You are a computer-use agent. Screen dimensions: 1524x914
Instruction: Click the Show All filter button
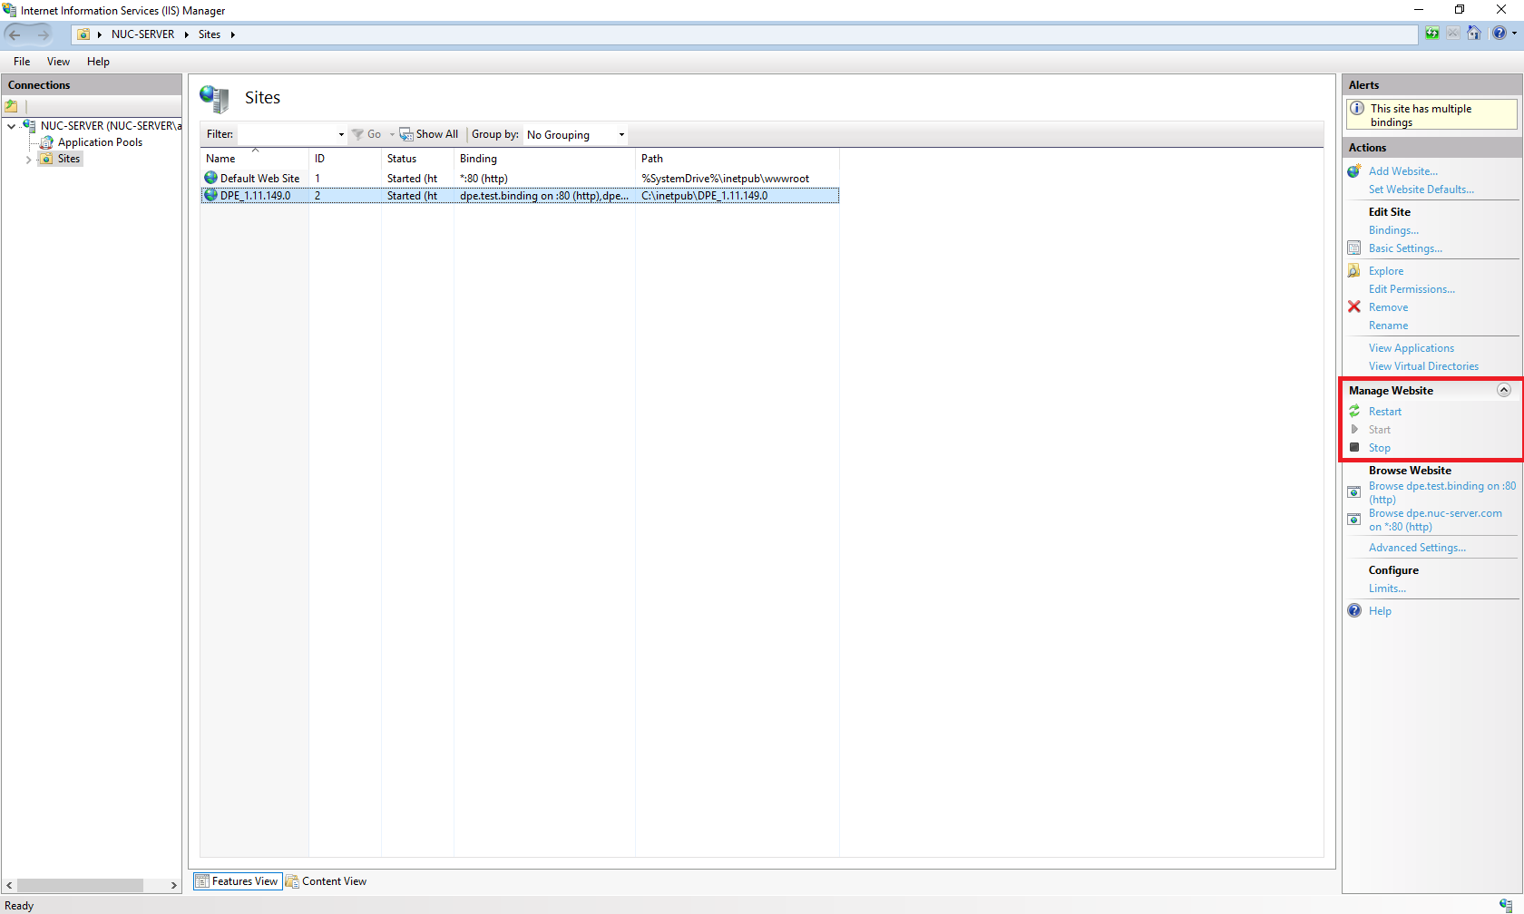click(x=429, y=134)
